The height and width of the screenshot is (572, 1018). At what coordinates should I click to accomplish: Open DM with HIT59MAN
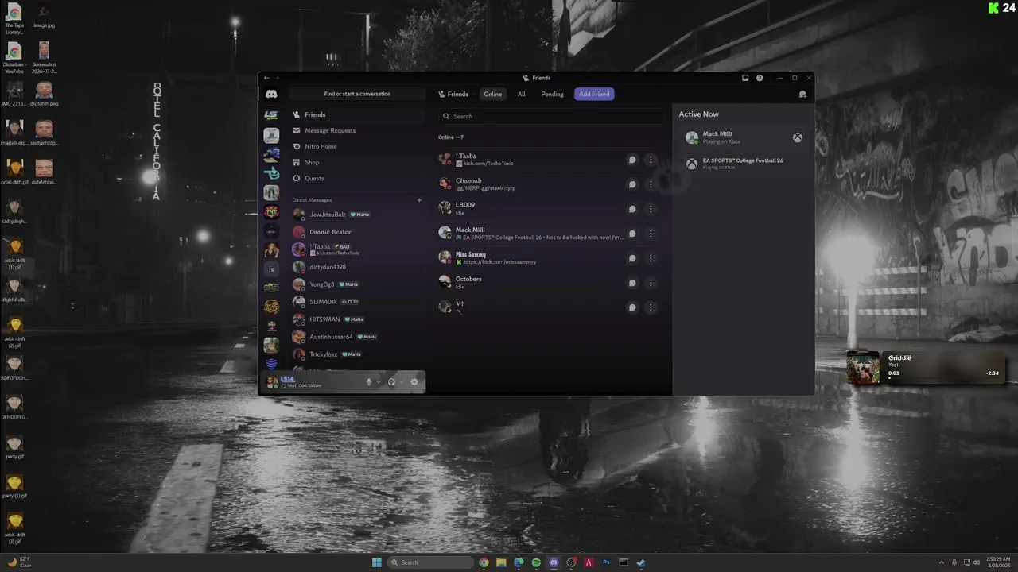tap(356, 319)
